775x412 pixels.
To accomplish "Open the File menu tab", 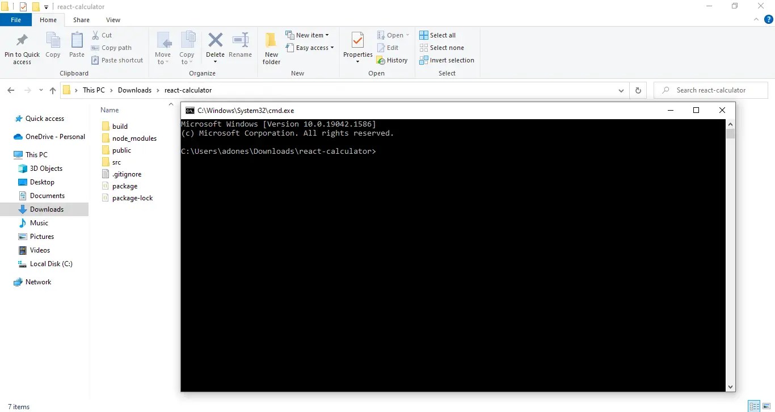I will [16, 20].
